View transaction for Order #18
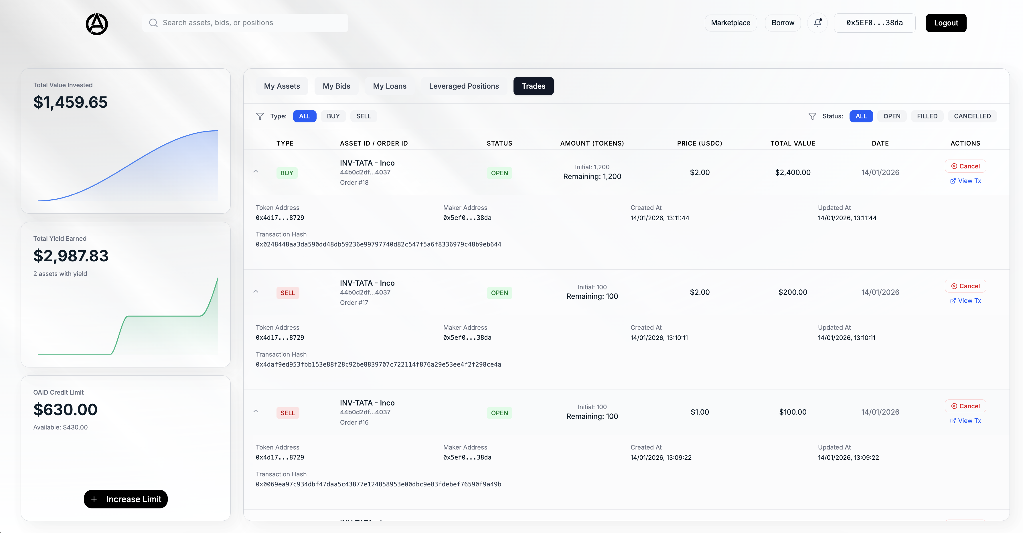This screenshot has height=533, width=1023. click(x=965, y=181)
